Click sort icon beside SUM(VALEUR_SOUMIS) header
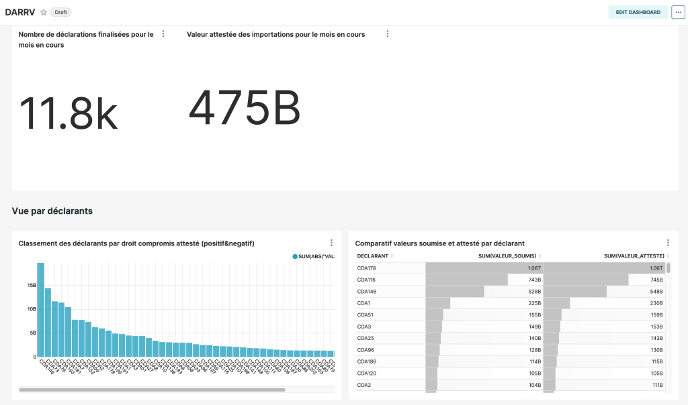This screenshot has height=405, width=688. (540, 256)
